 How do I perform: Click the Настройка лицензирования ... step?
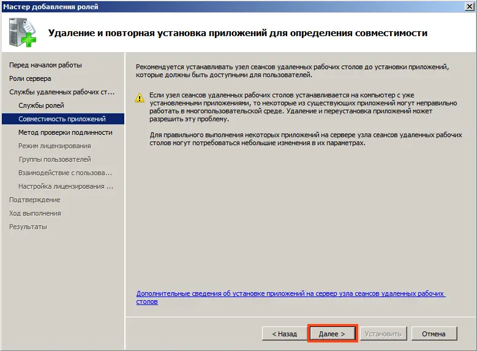[x=66, y=186]
